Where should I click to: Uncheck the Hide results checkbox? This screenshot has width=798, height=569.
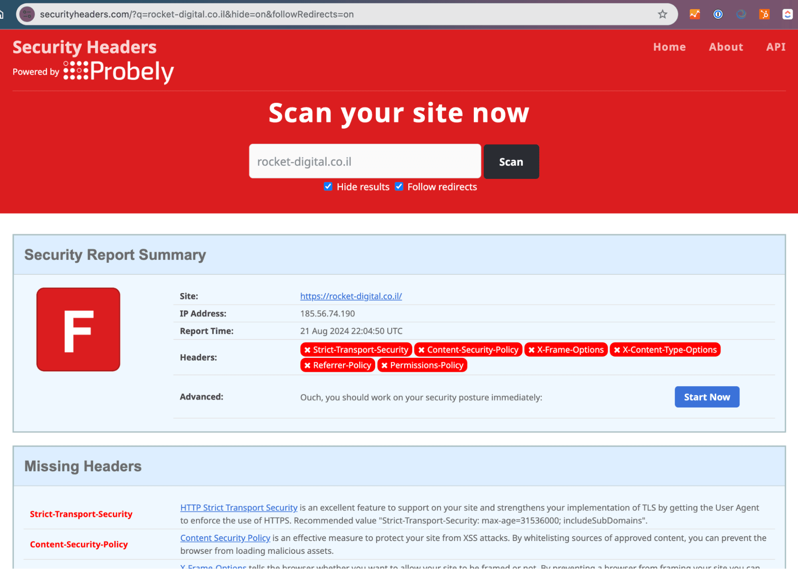(x=328, y=186)
